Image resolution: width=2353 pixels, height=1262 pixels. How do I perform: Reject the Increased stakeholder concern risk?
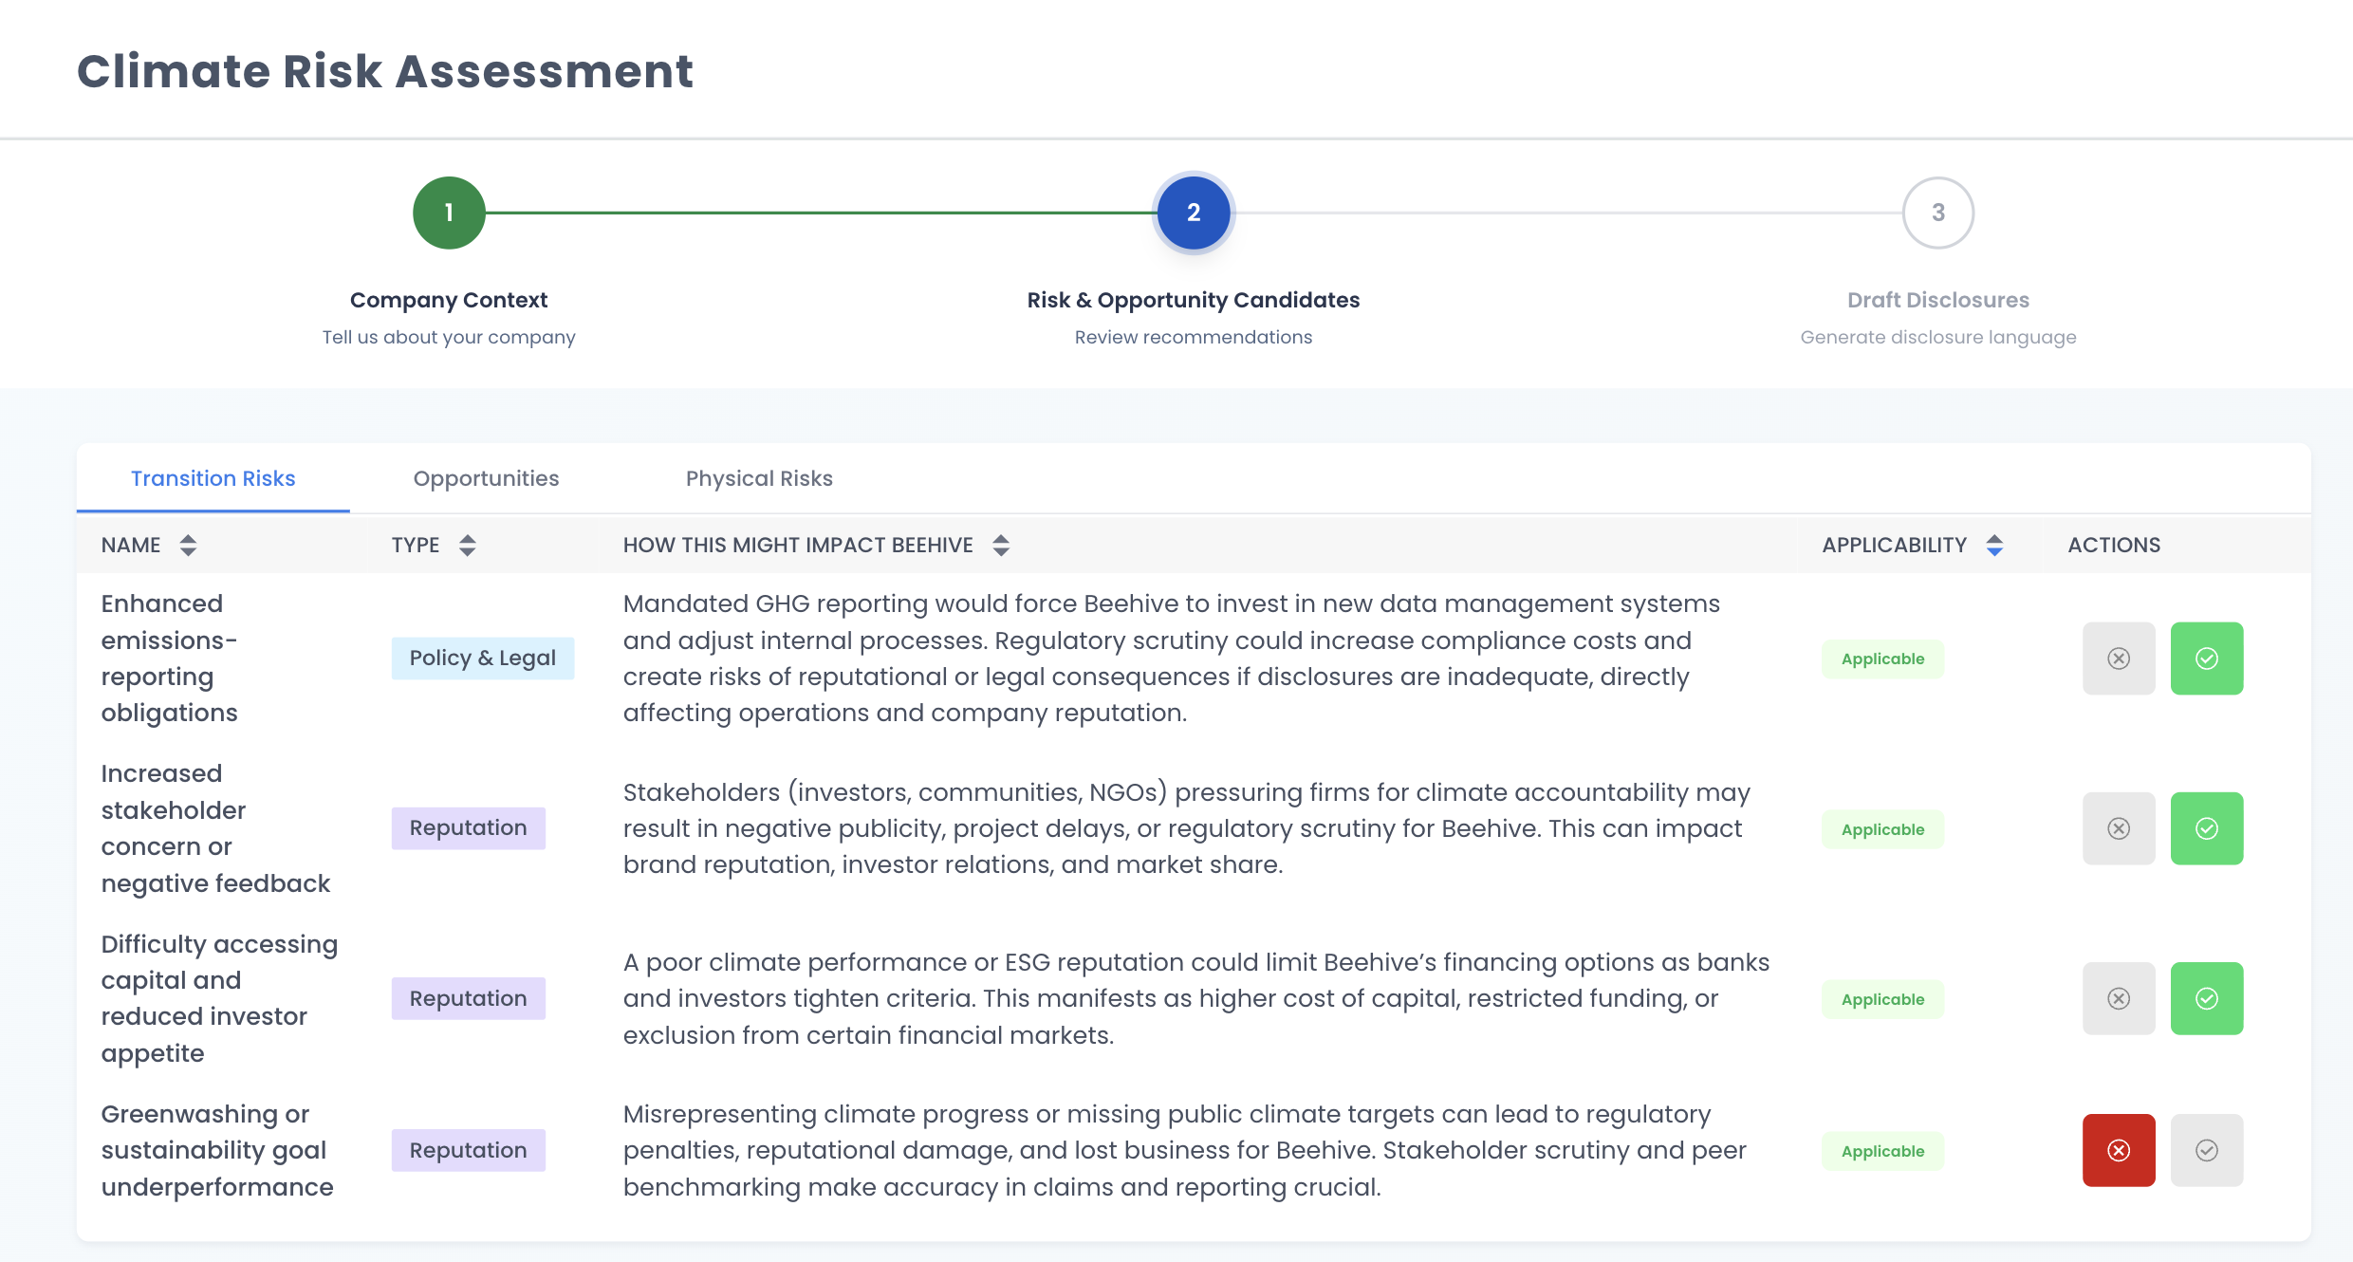(2118, 828)
